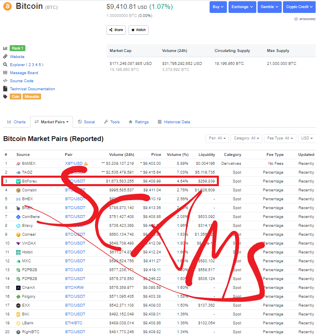Click the document icon beside Technical Documentation
This screenshot has height=336, width=316.
[5, 89]
